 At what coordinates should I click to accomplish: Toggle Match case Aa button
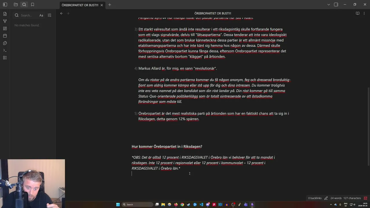(x=41, y=15)
